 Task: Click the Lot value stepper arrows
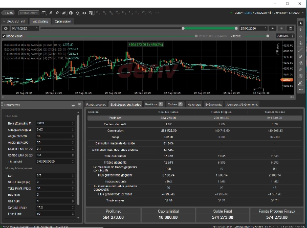tap(73, 175)
